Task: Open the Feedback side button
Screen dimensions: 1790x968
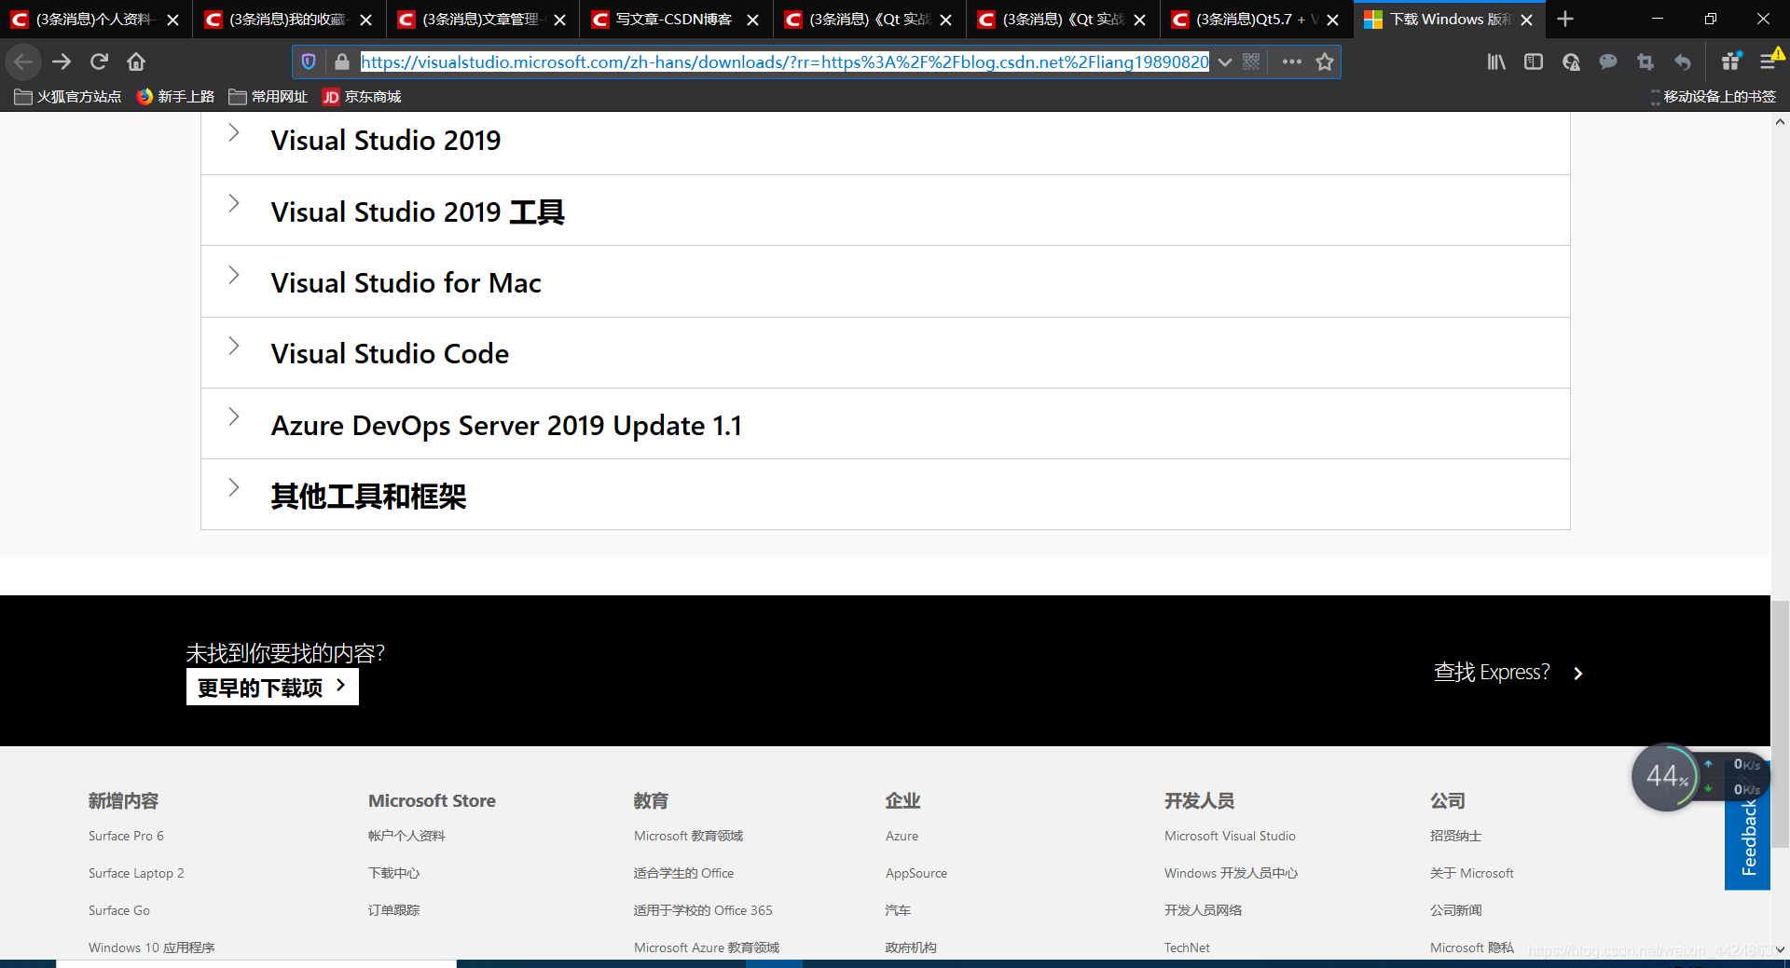Action: point(1748,837)
